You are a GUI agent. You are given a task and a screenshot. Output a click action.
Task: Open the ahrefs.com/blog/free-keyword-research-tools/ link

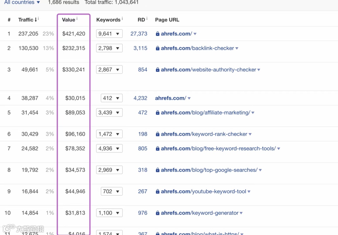pos(218,149)
